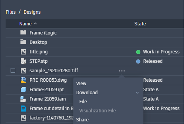Click the factory-1140760 image file icon
This screenshot has height=124, width=184.
tap(23, 118)
